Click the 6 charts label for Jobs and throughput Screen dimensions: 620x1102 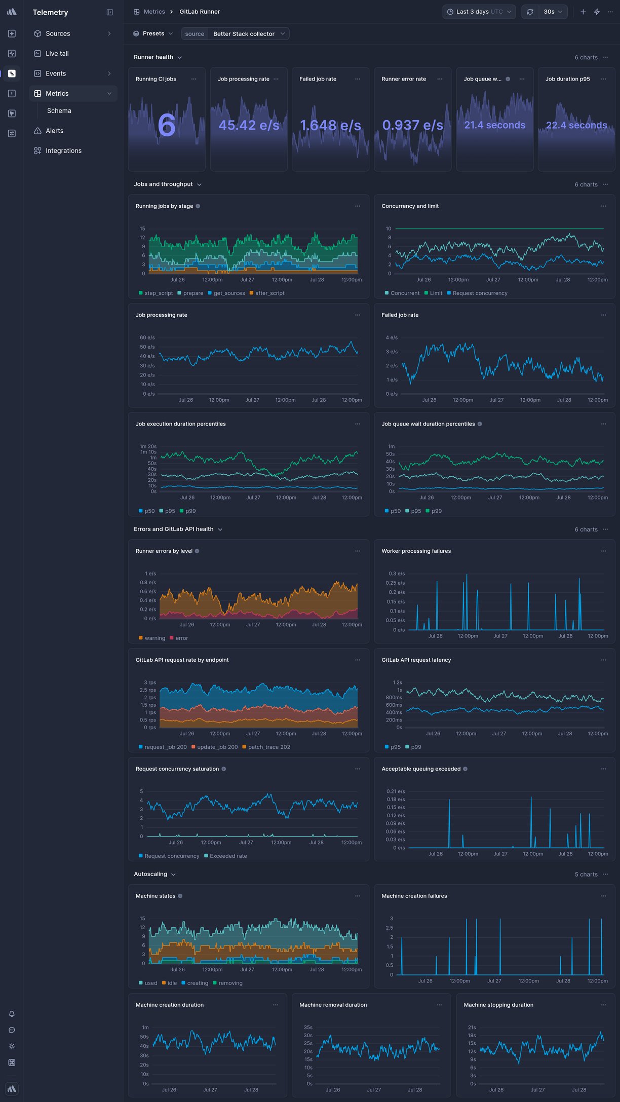click(586, 184)
